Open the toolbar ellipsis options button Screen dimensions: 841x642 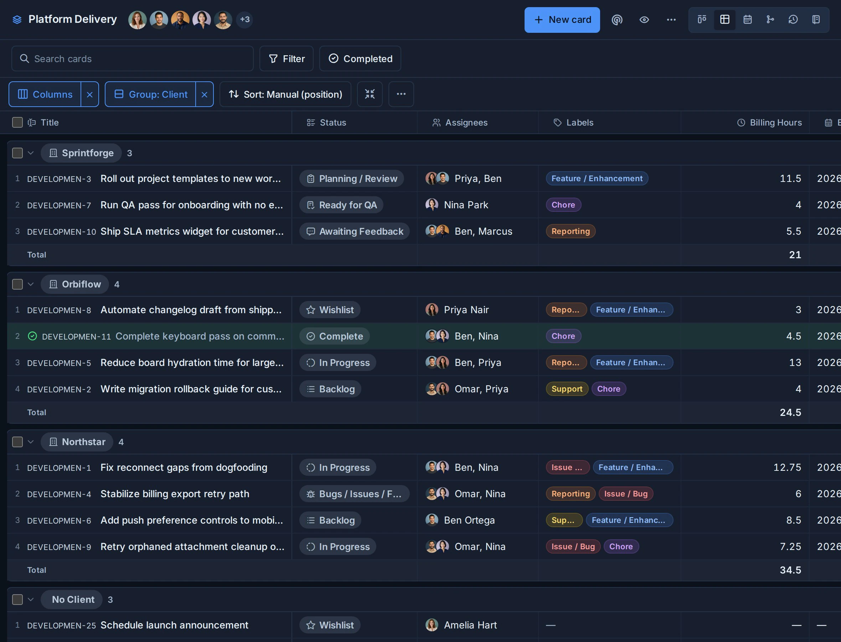point(401,94)
